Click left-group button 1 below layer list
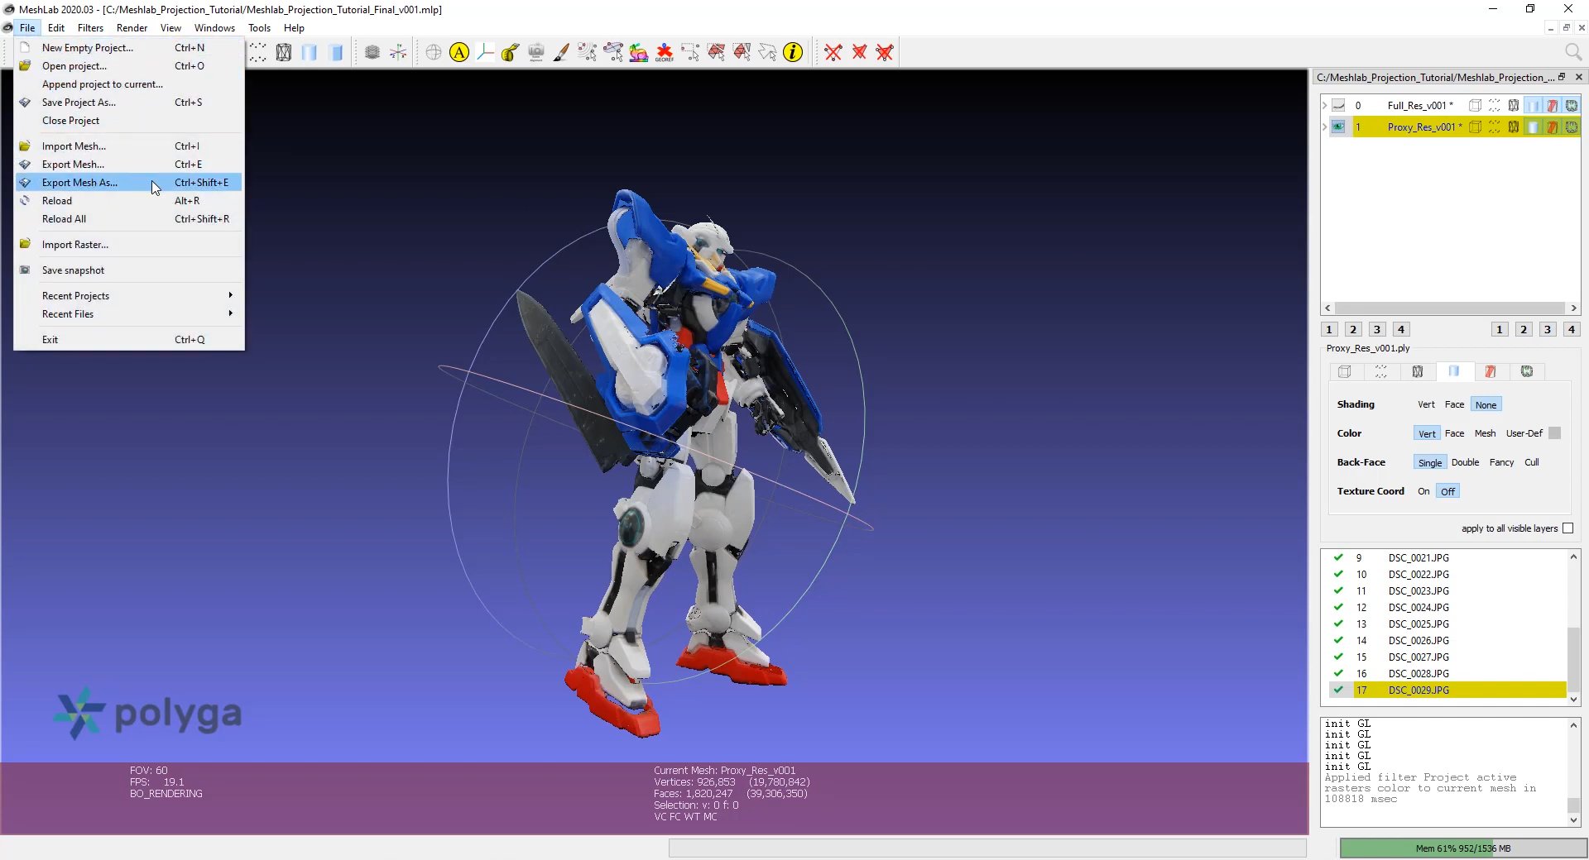Viewport: 1589px width, 860px height. point(1329,329)
